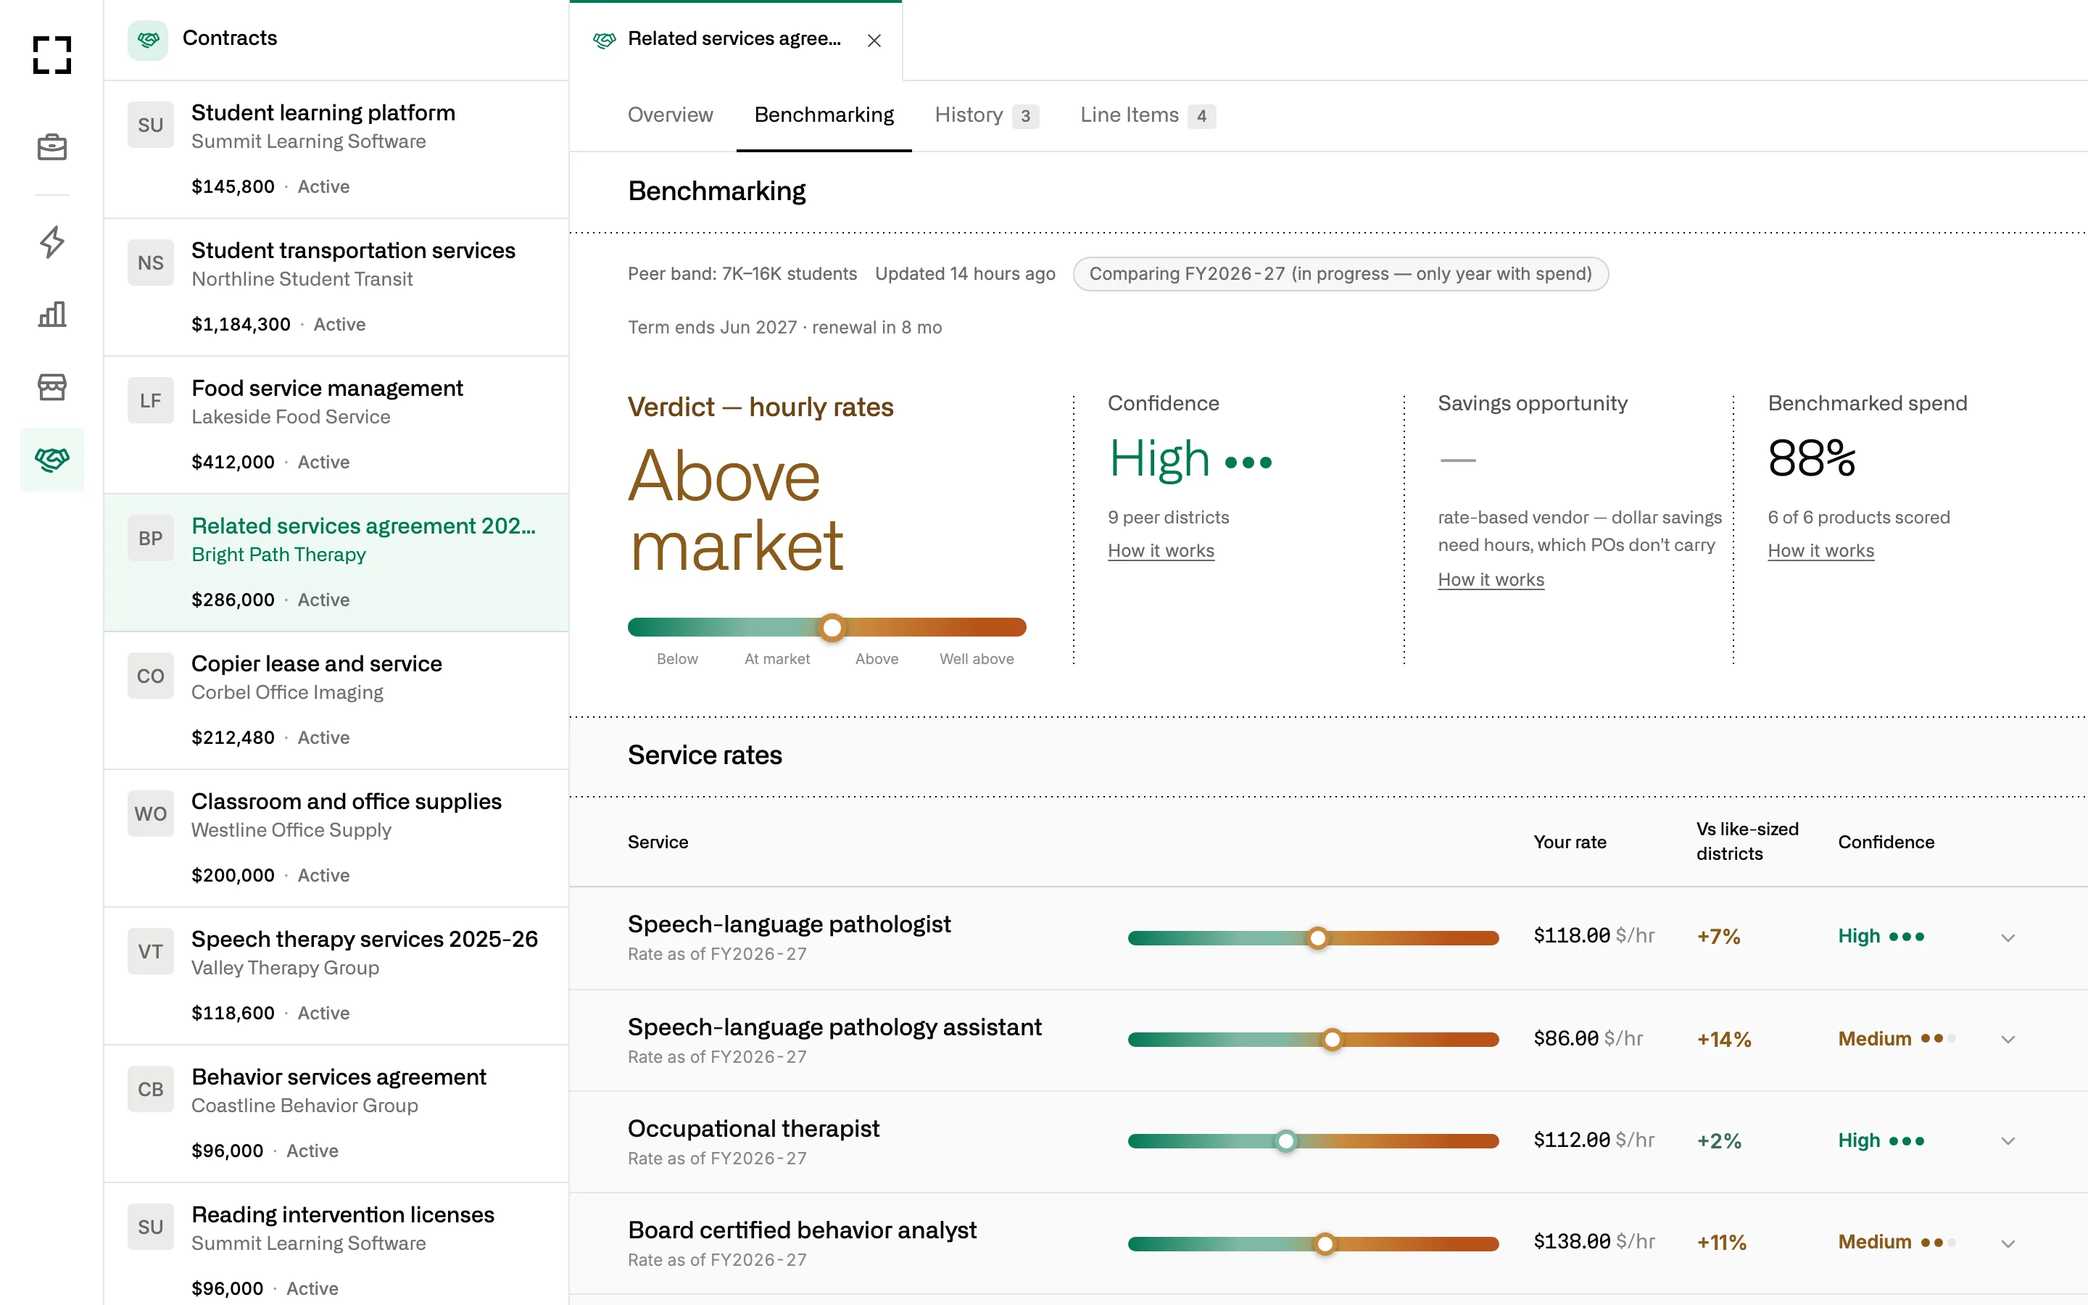Click the Speech-language pathologist rate slider
Image resolution: width=2088 pixels, height=1305 pixels.
(x=1313, y=938)
